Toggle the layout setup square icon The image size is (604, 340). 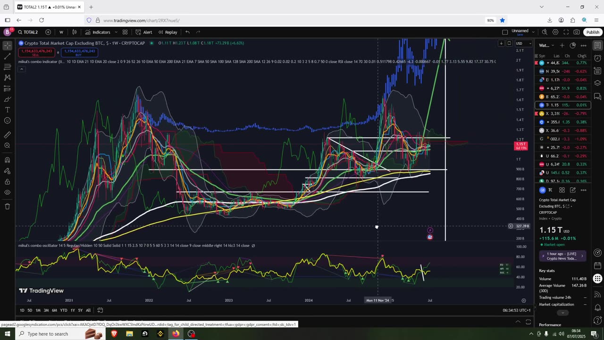(505, 32)
